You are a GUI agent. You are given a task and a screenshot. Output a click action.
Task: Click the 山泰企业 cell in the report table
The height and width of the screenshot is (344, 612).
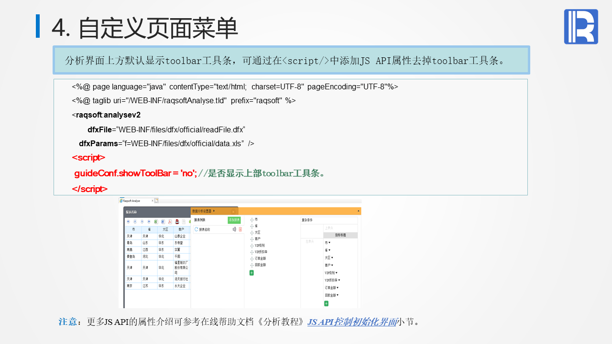(181, 236)
